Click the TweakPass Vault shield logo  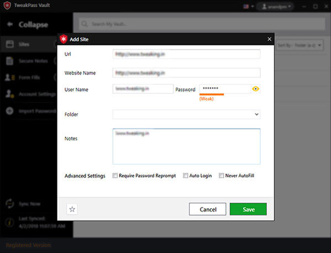(x=7, y=6)
